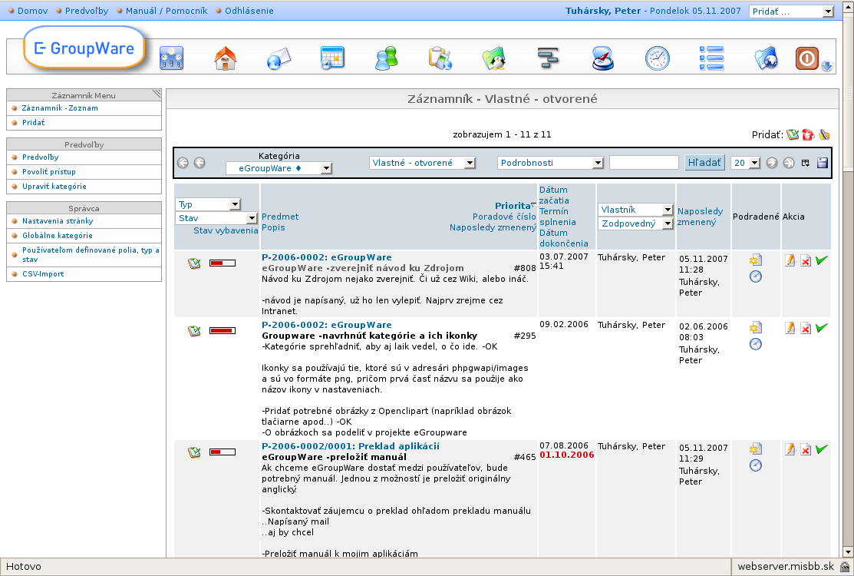Click progress bar of entry #465

coord(223,452)
